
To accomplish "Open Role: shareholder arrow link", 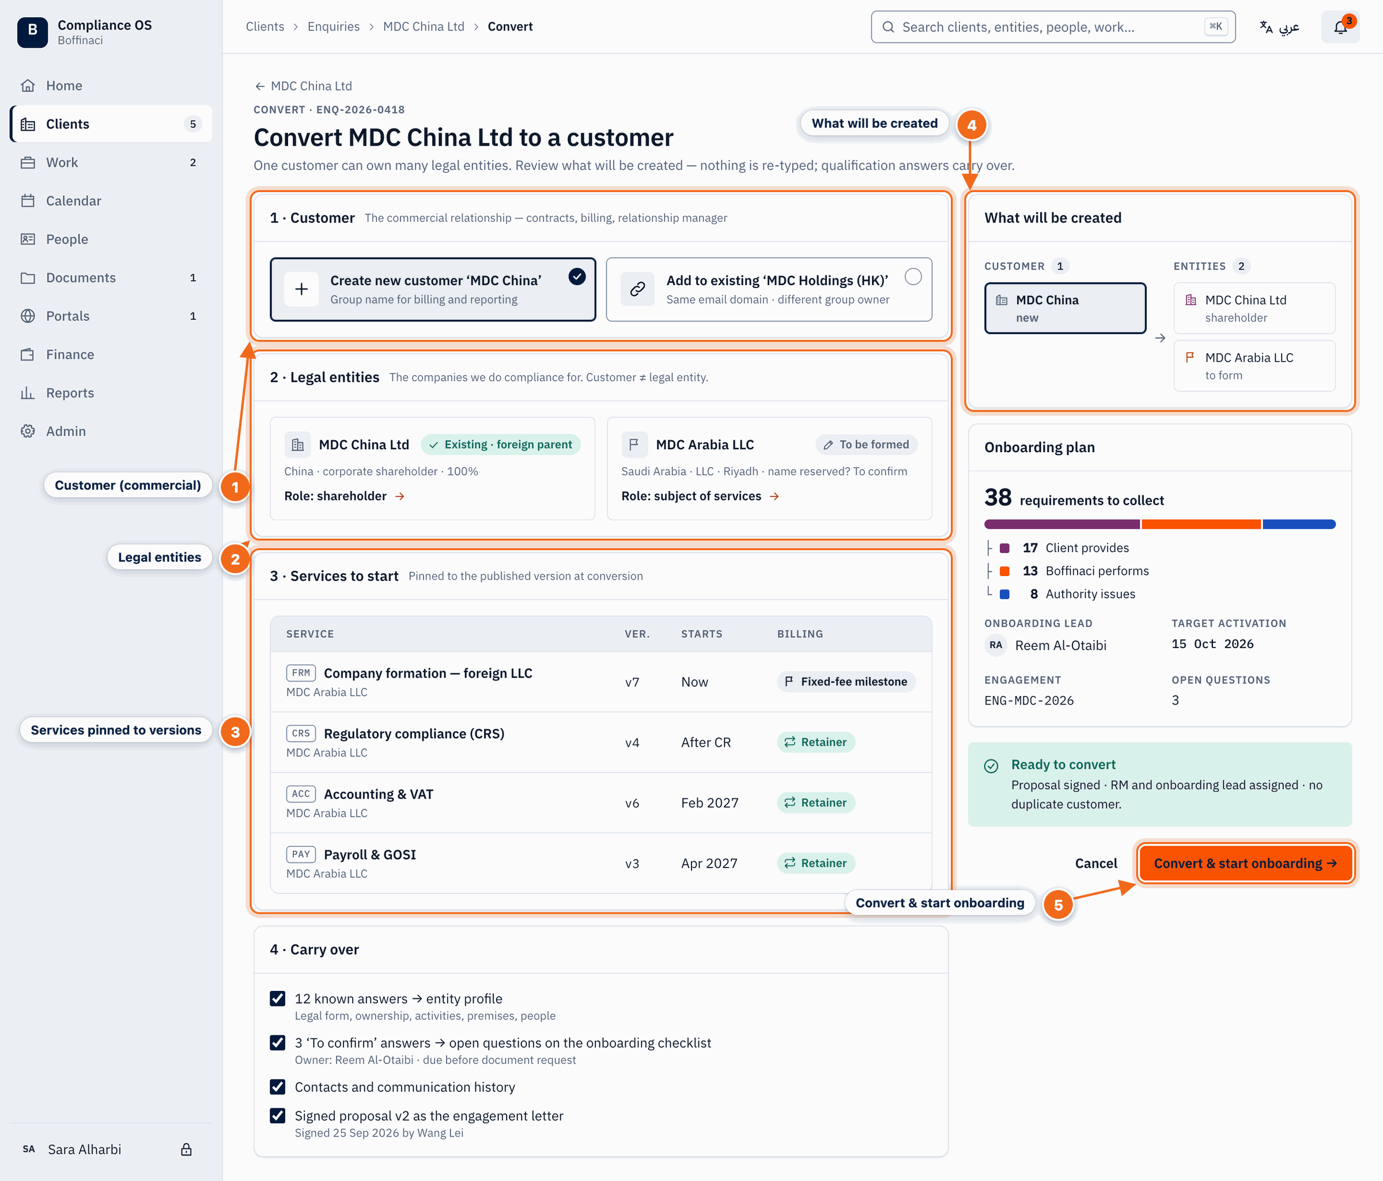I will coord(345,496).
